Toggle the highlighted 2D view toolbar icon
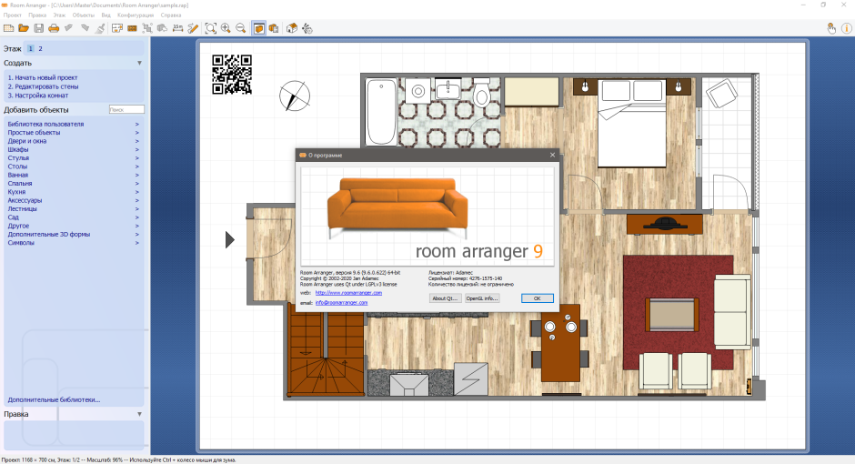 [x=258, y=28]
